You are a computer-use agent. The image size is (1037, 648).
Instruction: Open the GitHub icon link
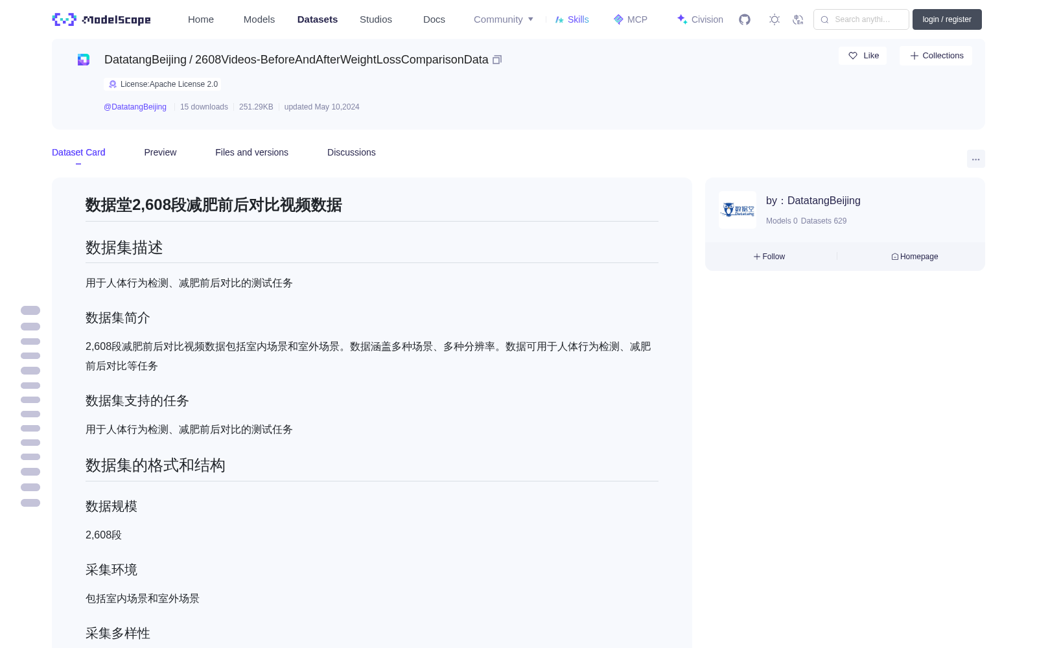coord(745,19)
